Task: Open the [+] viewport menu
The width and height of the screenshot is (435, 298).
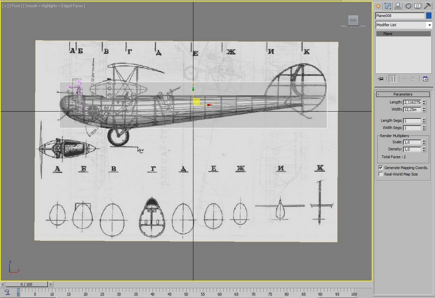Action: (5, 6)
